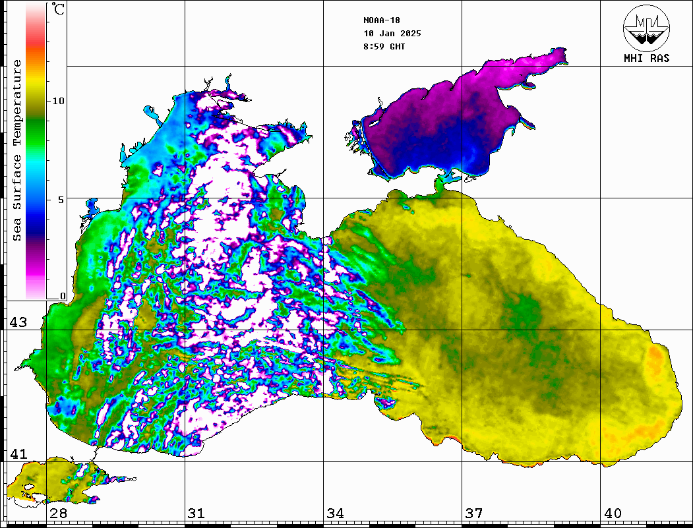Click the Sea Surface Temperature color scale bar
The height and width of the screenshot is (528, 693).
[x=36, y=152]
